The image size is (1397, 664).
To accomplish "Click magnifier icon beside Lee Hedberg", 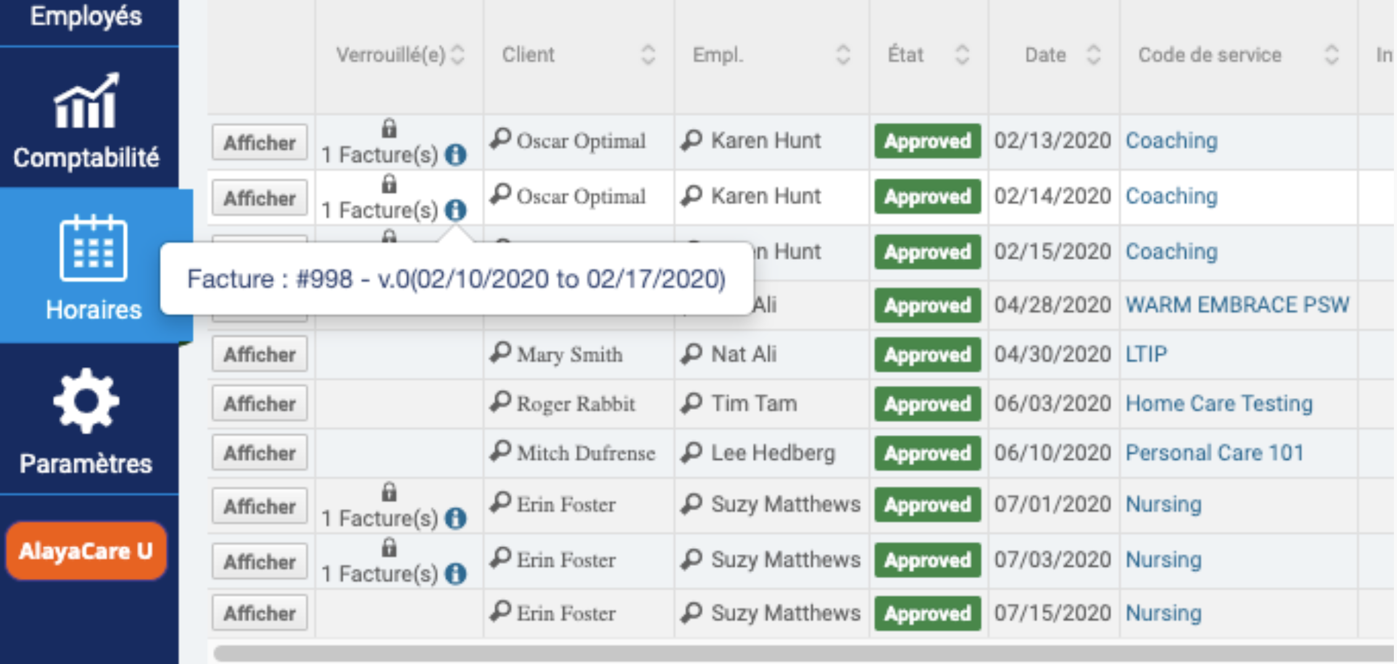I will (692, 453).
